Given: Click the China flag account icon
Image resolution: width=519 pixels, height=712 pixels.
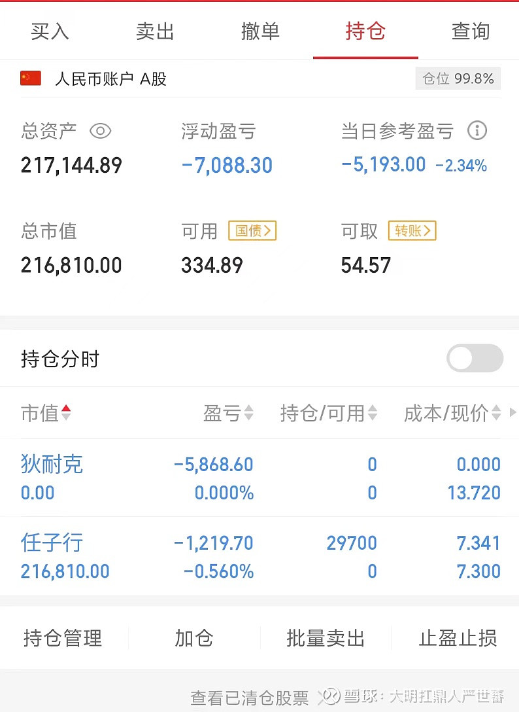Looking at the screenshot, I should click(30, 79).
